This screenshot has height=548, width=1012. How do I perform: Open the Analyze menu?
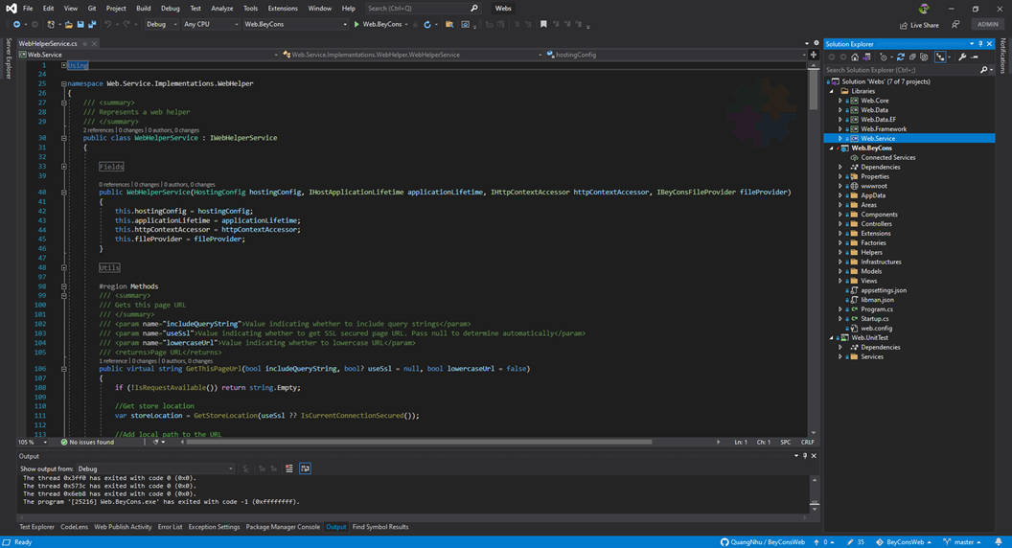[222, 9]
